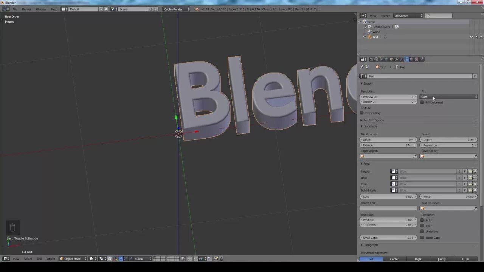This screenshot has height=272, width=484.
Task: Collapse the Geometry panel
Action: 370,126
